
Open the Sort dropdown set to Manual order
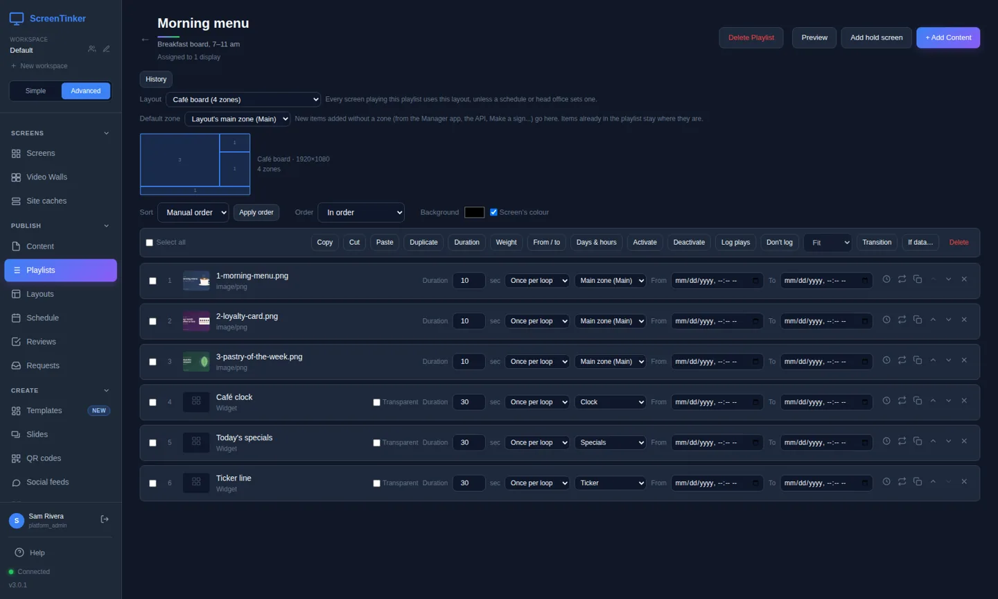[193, 213]
